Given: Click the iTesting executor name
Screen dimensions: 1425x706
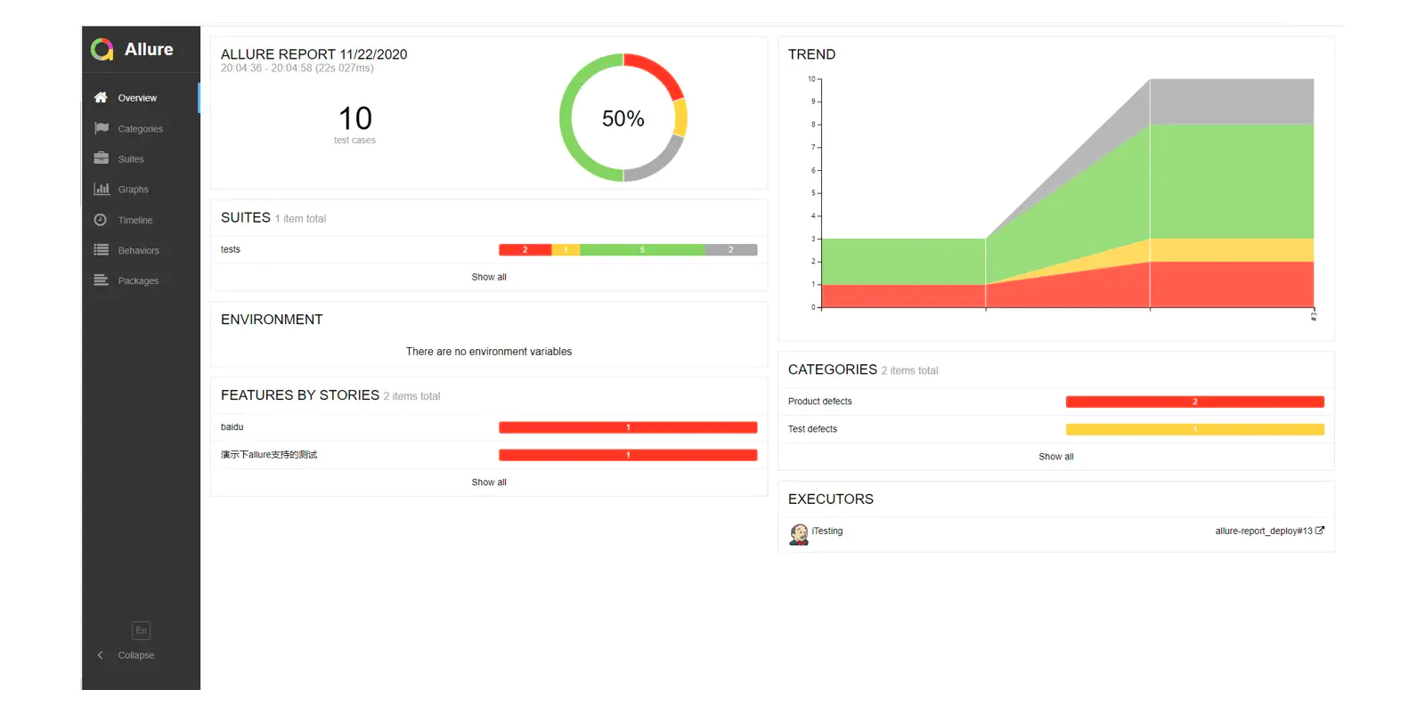Looking at the screenshot, I should point(827,531).
